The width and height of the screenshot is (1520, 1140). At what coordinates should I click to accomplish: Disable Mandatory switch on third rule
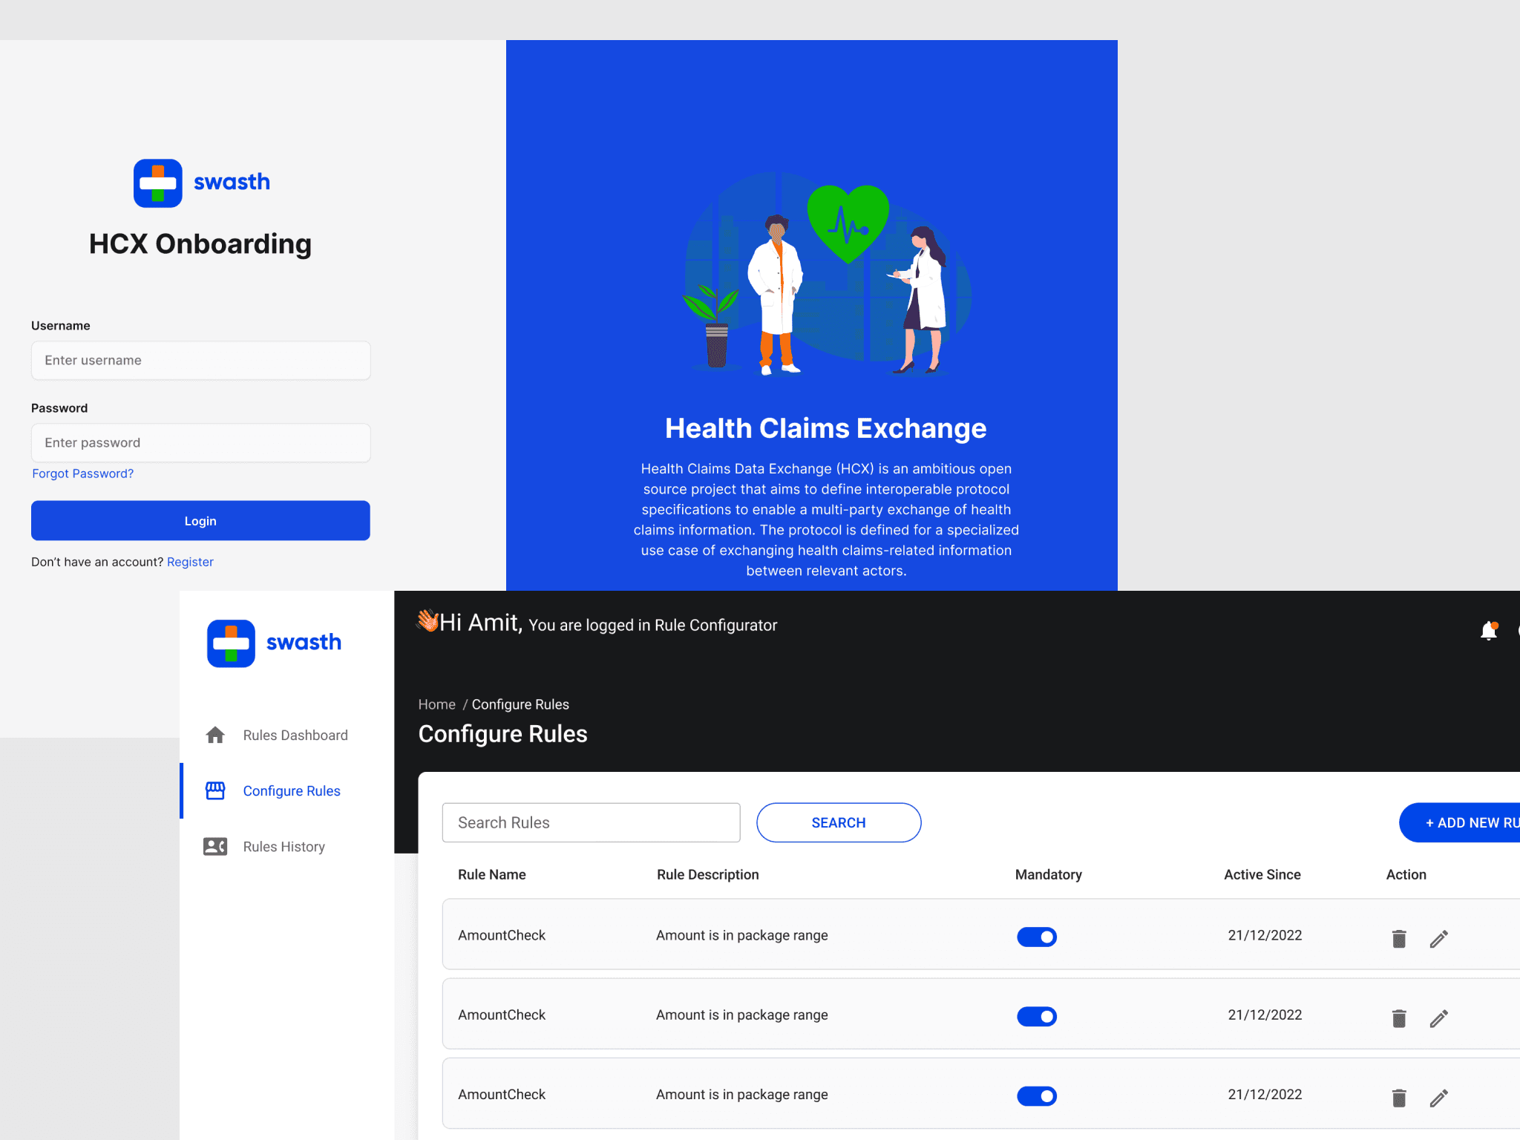1037,1095
